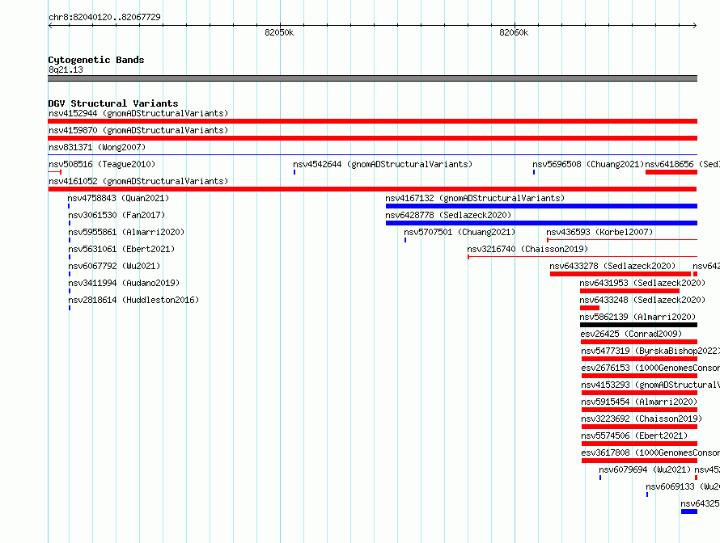The height and width of the screenshot is (543, 720).
Task: Select nsv4758843 (Quan2021) label
Action: (x=118, y=198)
